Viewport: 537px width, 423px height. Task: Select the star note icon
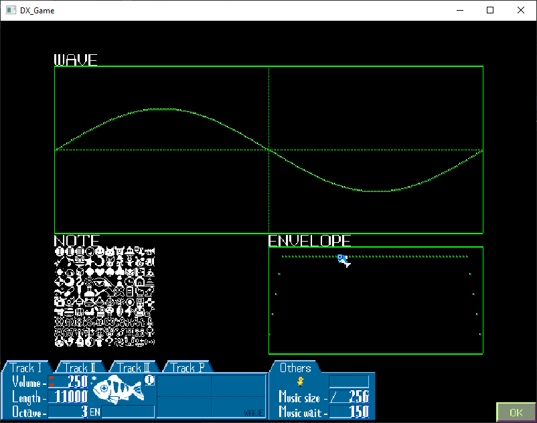coord(89,261)
